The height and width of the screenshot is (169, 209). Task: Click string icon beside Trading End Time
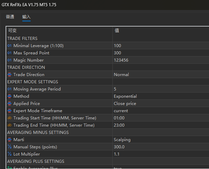10,125
